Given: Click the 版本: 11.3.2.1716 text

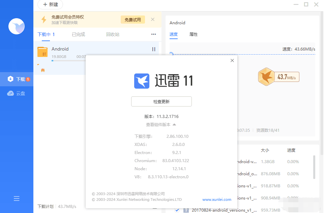Looking at the screenshot, I should [x=161, y=117].
